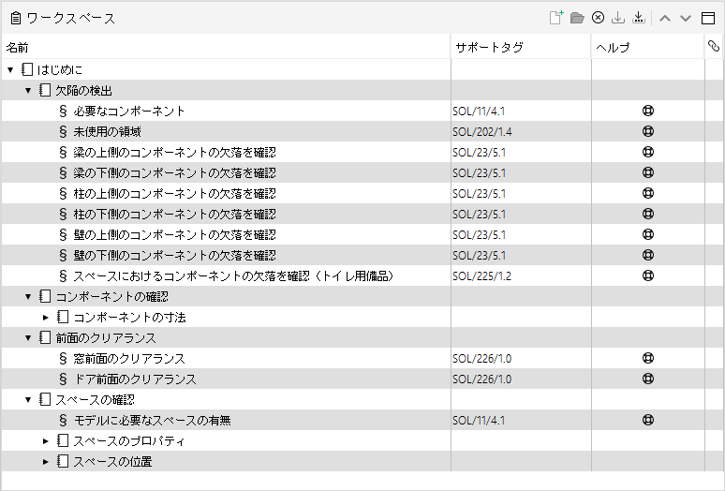Expand the コンポーネントの寸法 node
Viewport: 725px width, 491px height.
(x=46, y=317)
